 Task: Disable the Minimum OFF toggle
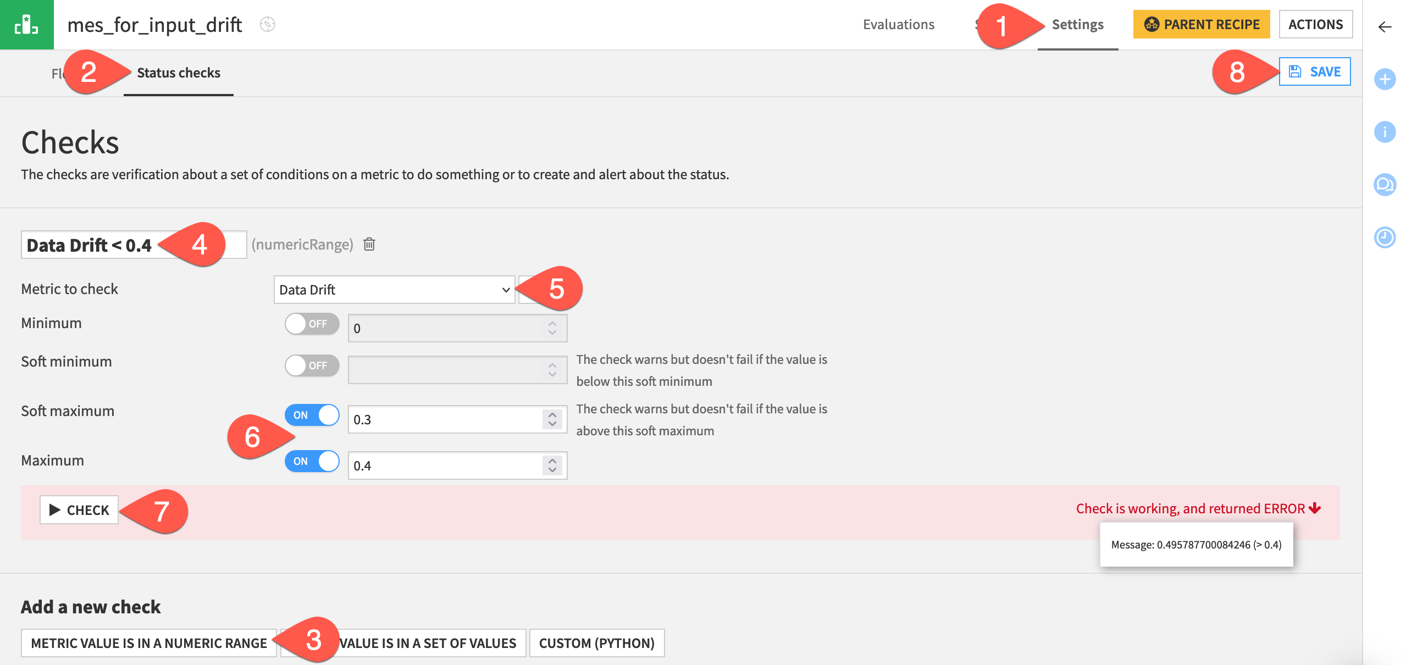click(x=310, y=324)
